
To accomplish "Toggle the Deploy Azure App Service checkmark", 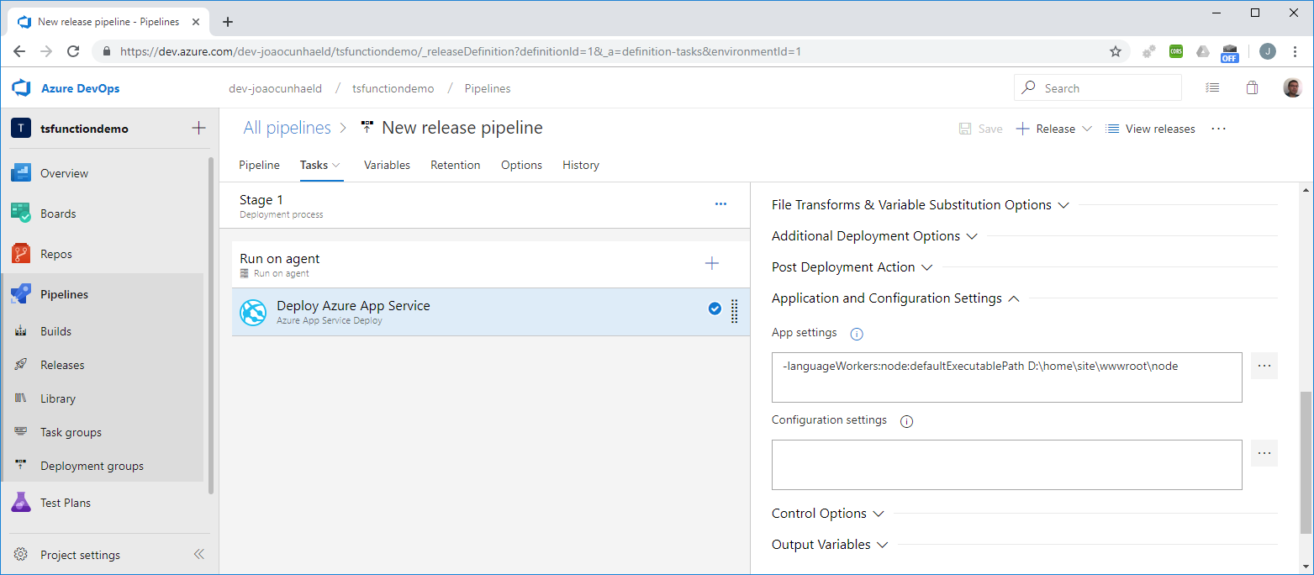I will pyautogui.click(x=715, y=309).
